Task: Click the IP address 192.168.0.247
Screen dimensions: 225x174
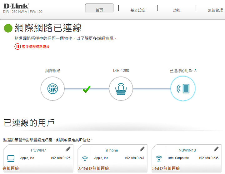Action: click(x=134, y=158)
